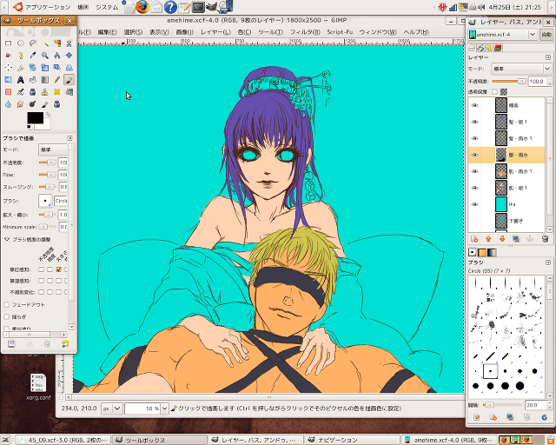This screenshot has height=445, width=556.
Task: Select the Smudge tool
Action: point(21,104)
